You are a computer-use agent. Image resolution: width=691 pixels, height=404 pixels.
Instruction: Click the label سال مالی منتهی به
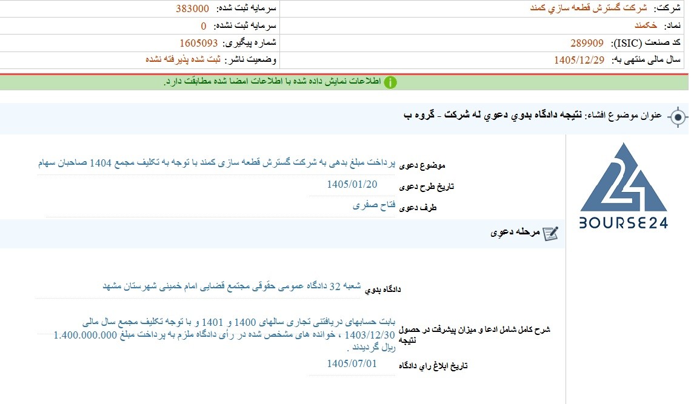[646, 60]
